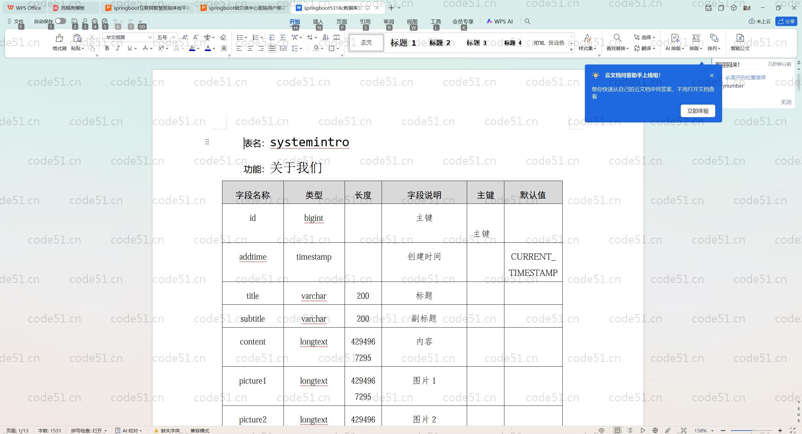The image size is (802, 434).
Task: Click the increase font size icon
Action: (185, 38)
